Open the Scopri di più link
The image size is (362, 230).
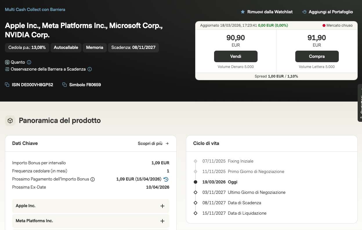[153, 143]
